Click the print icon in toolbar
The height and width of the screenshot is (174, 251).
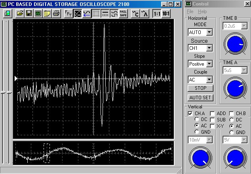pyautogui.click(x=56, y=13)
